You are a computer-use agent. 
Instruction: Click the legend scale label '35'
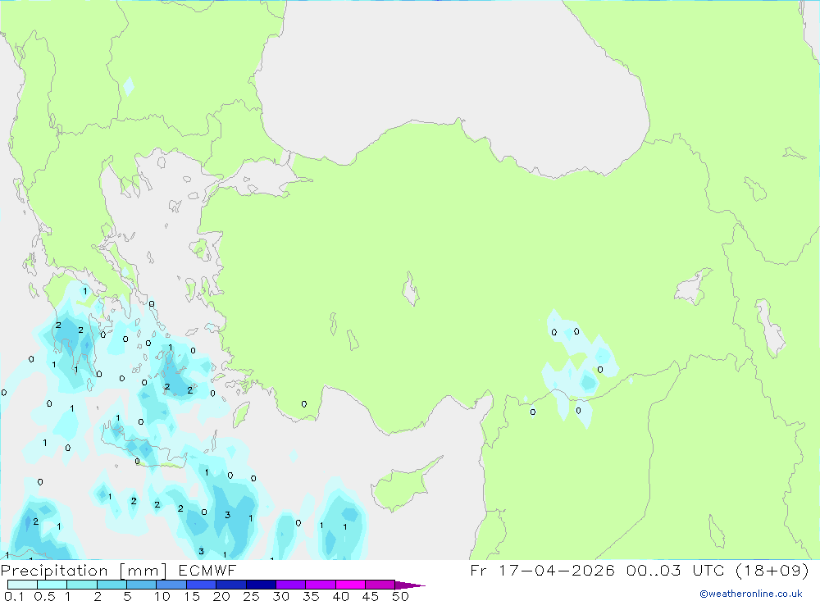pyautogui.click(x=311, y=596)
